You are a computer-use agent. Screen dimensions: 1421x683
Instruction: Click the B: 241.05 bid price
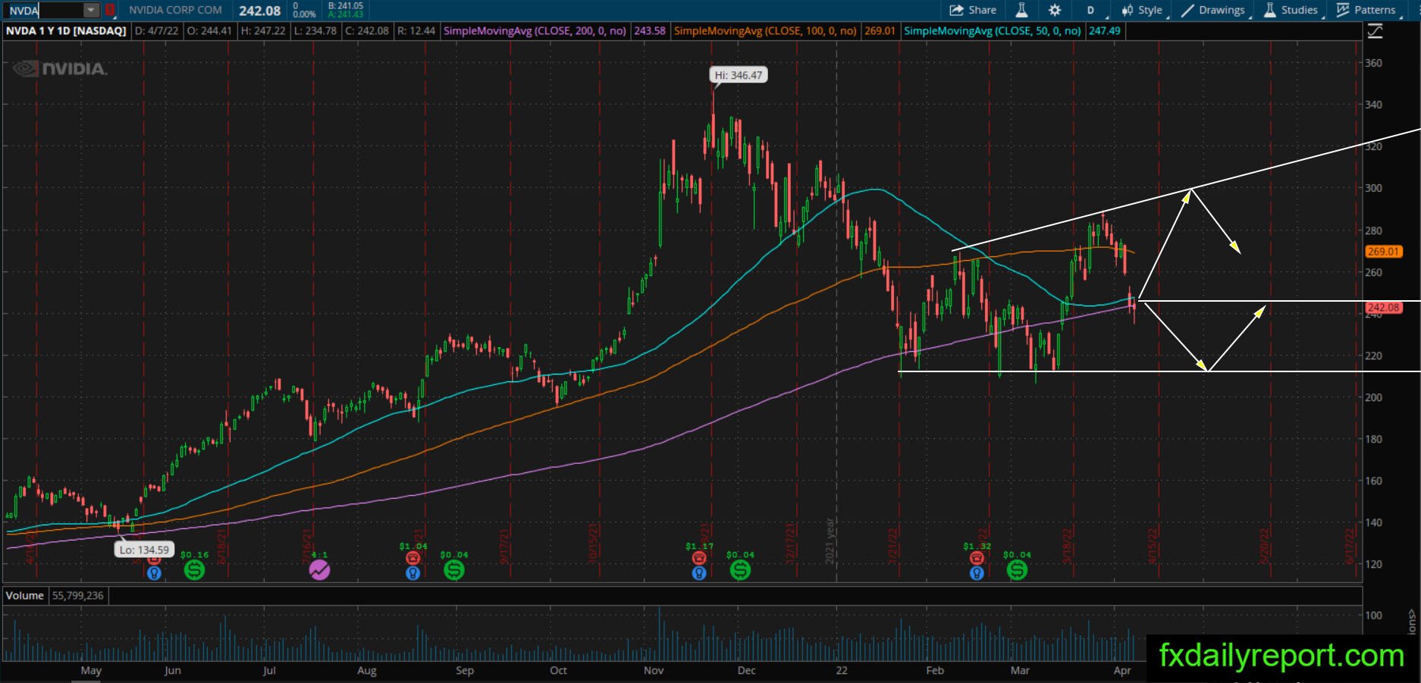click(x=345, y=6)
